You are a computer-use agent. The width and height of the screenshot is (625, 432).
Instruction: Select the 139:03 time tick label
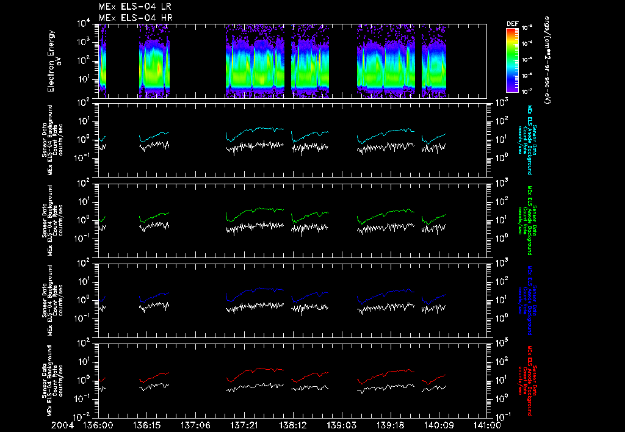341,425
